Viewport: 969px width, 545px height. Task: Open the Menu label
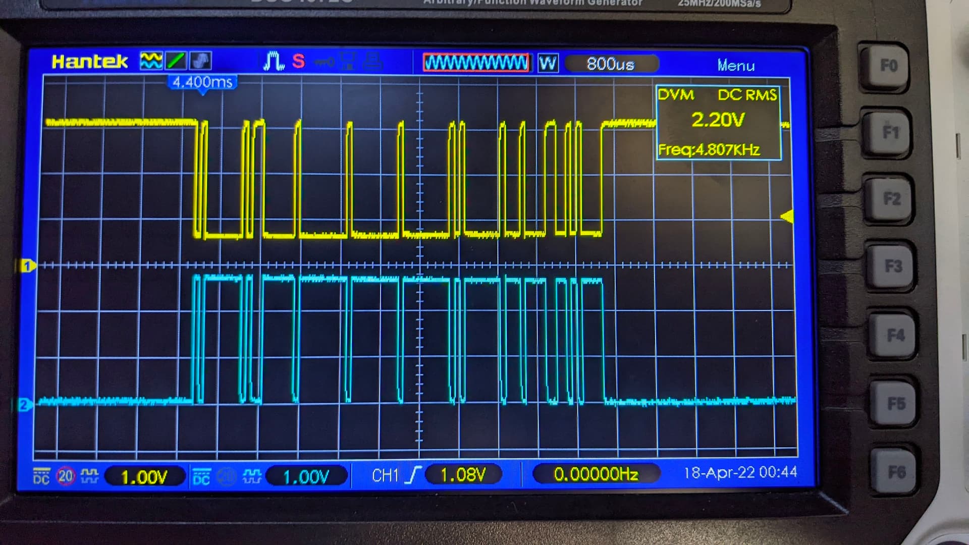click(x=736, y=66)
